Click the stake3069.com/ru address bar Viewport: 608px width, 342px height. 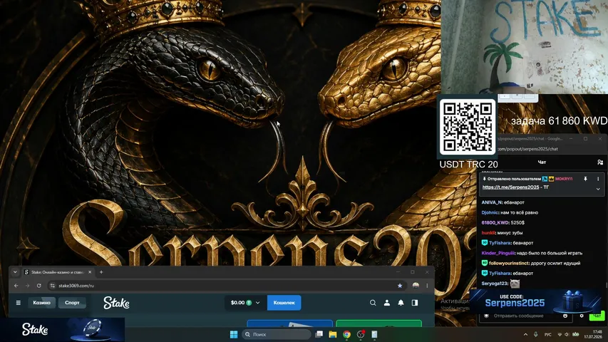[226, 286]
